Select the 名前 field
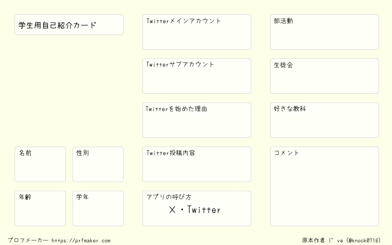Viewport: 392px width, 245px height. (40, 164)
